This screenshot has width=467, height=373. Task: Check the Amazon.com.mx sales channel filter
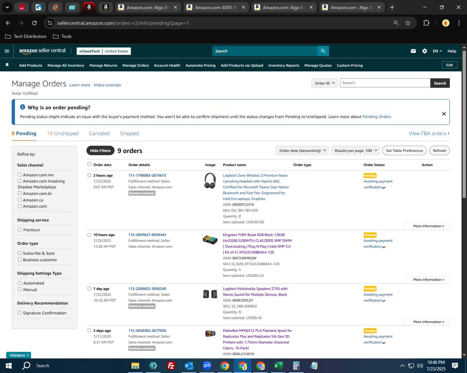(x=20, y=175)
